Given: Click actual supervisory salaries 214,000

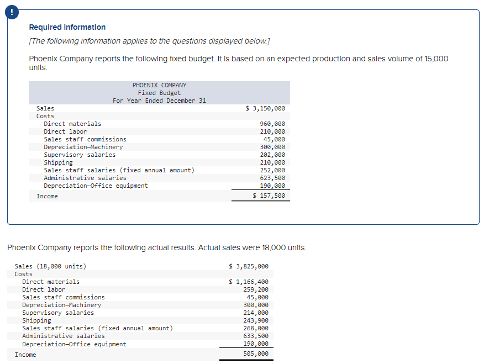Looking at the screenshot, I should [x=256, y=313].
